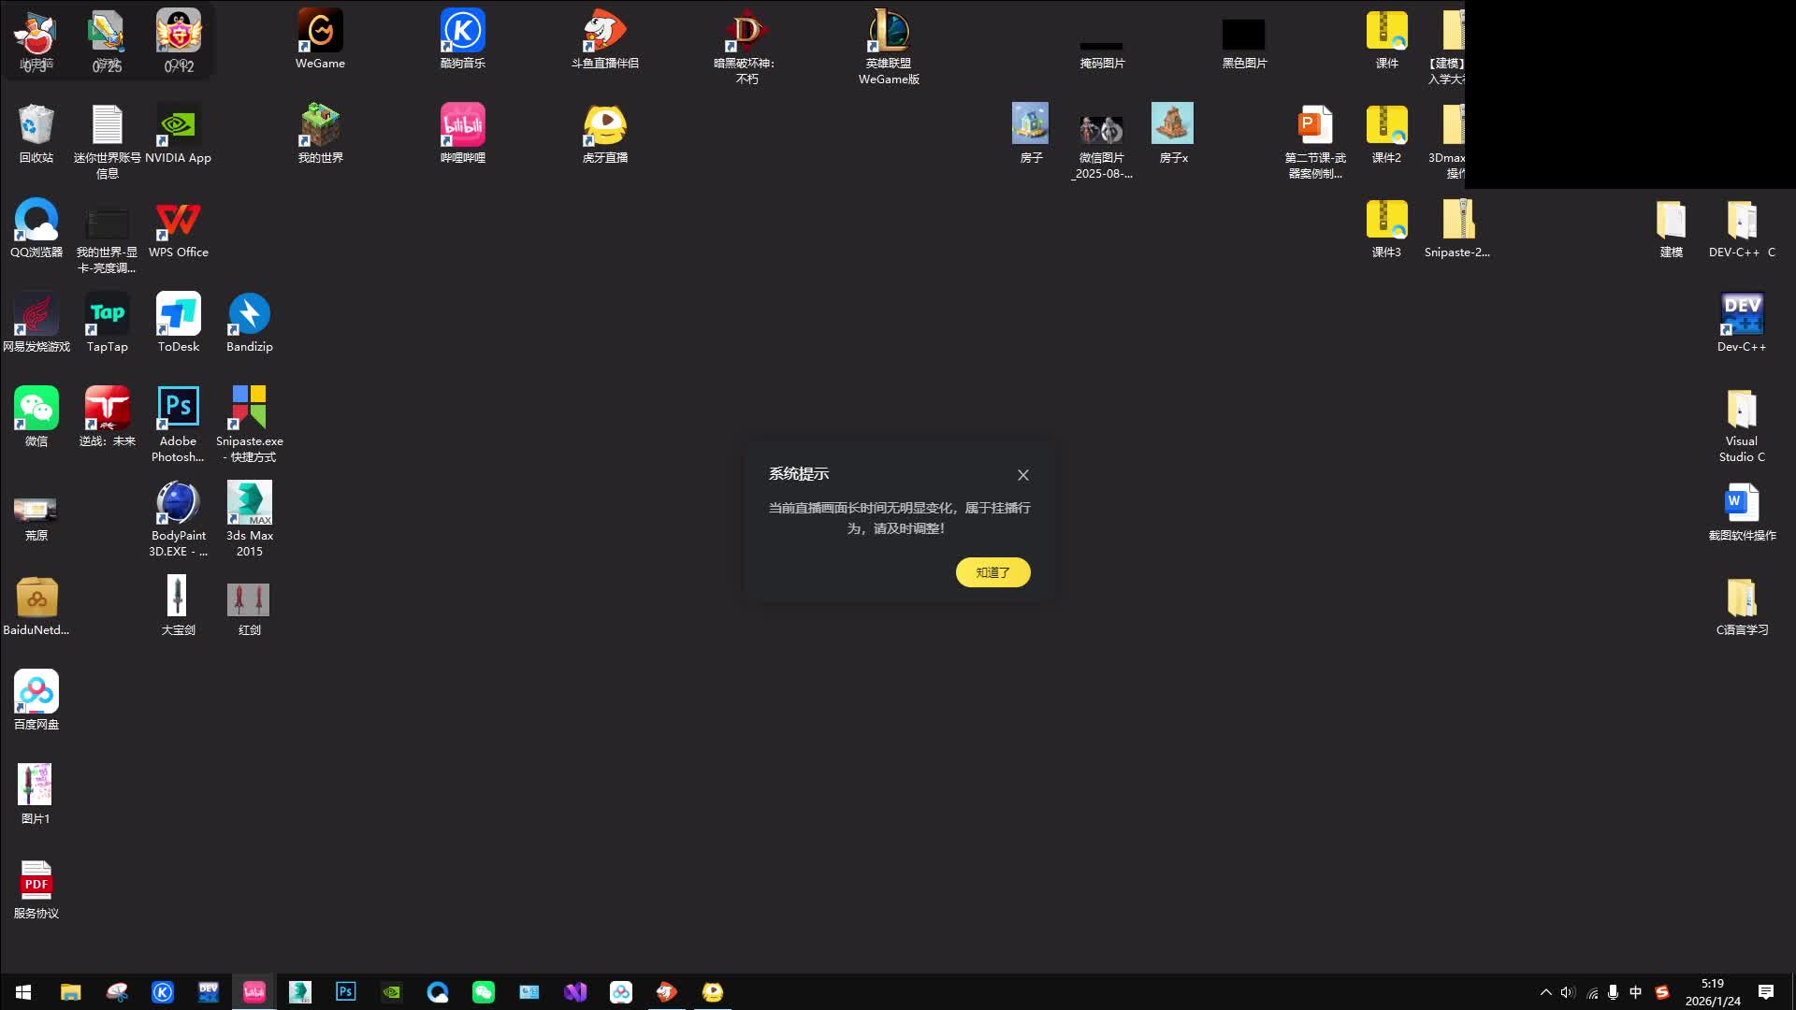Toggle the 中 input language indicator
Viewport: 1796px width, 1010px height.
pyautogui.click(x=1635, y=992)
